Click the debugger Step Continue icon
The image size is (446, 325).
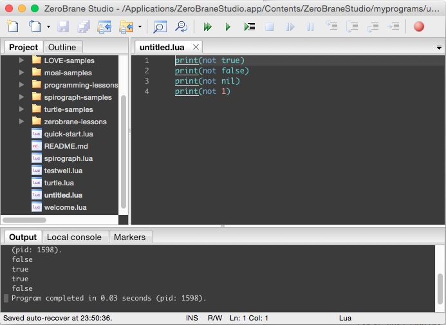coord(290,27)
